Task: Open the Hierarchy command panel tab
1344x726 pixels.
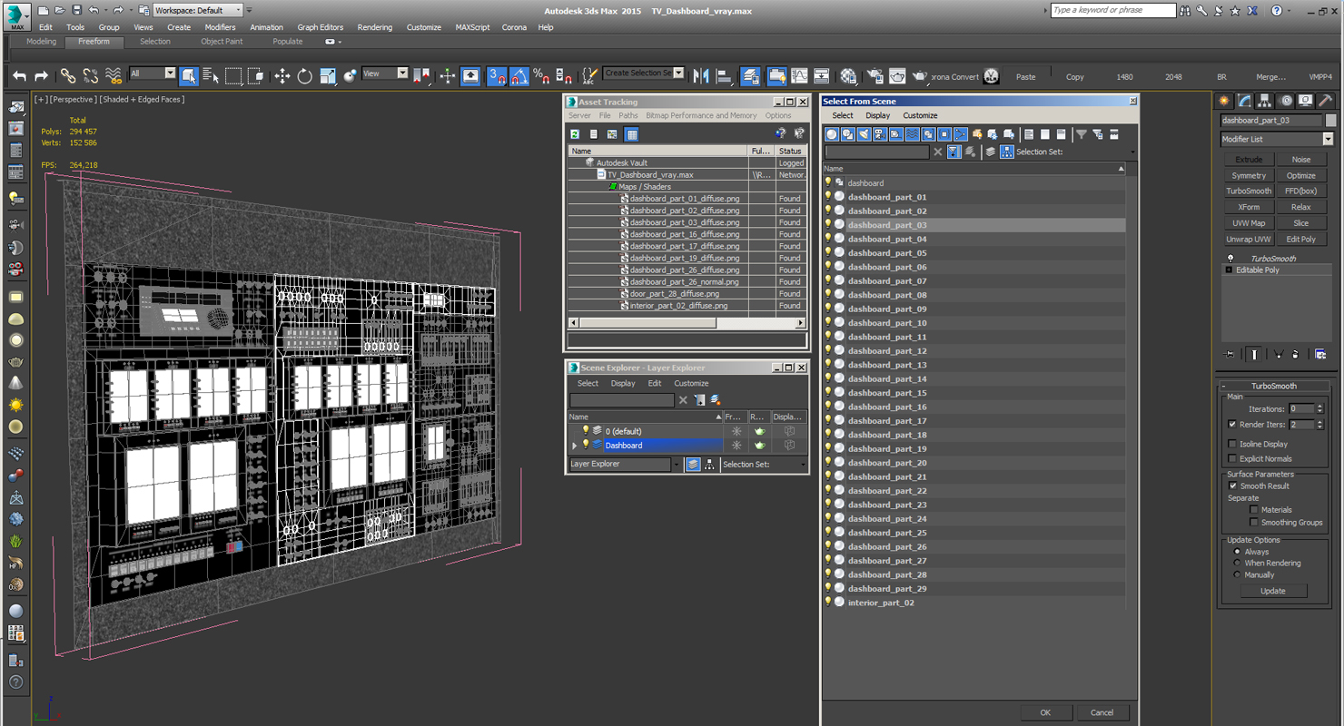Action: coord(1265,101)
